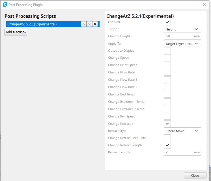Uncheck the Change Retraction checkbox
The image size is (211, 181).
coord(167,124)
